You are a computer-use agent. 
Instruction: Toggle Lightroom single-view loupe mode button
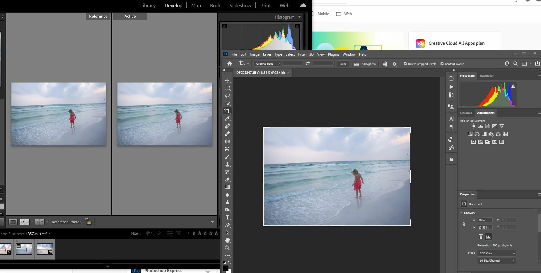pyautogui.click(x=13, y=222)
